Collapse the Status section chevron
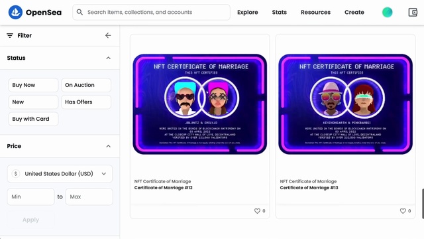424x239 pixels. (108, 58)
